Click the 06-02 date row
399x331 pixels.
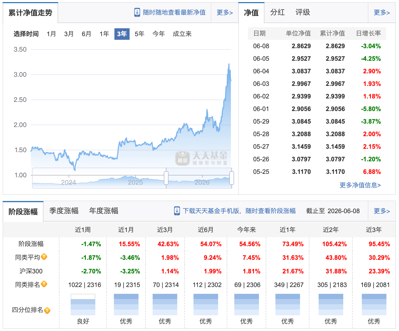click(317, 96)
